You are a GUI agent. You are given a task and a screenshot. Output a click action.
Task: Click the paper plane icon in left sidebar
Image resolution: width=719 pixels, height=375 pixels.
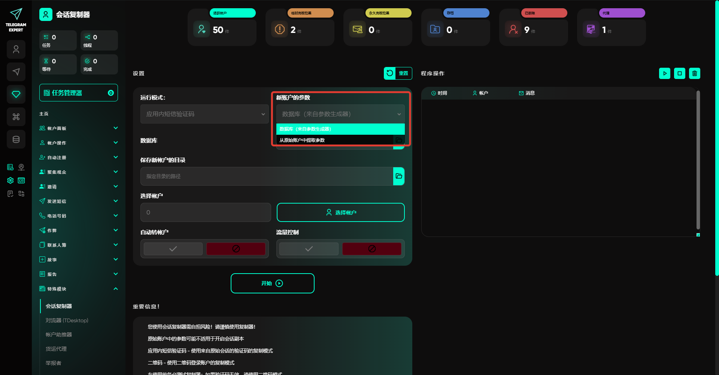click(16, 72)
